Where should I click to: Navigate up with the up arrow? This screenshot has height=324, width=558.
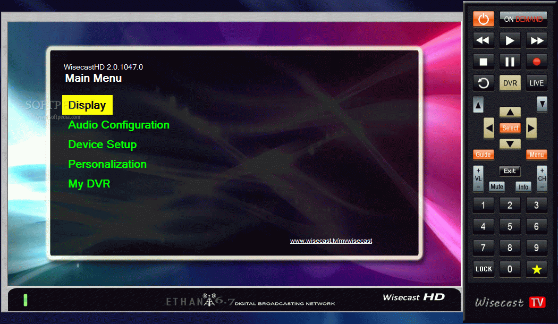pyautogui.click(x=510, y=112)
